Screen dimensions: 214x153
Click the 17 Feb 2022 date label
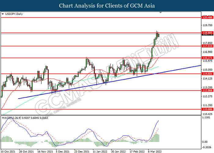pyautogui.click(x=137, y=151)
